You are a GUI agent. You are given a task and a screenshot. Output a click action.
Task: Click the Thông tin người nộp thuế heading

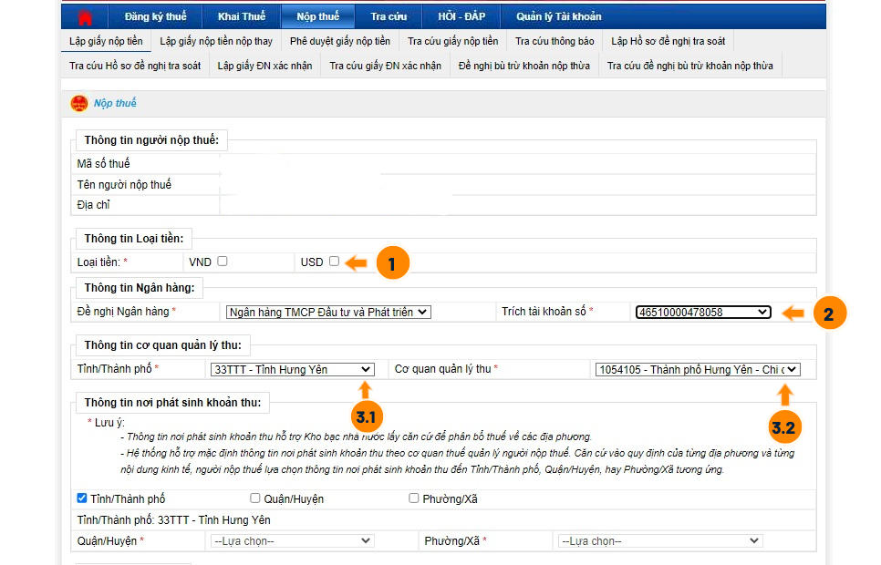151,140
